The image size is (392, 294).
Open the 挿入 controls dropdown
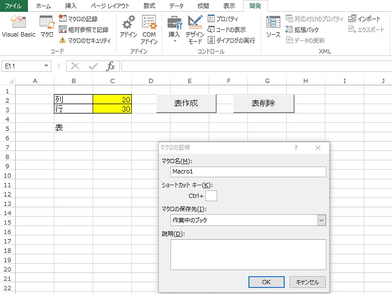coord(174,29)
